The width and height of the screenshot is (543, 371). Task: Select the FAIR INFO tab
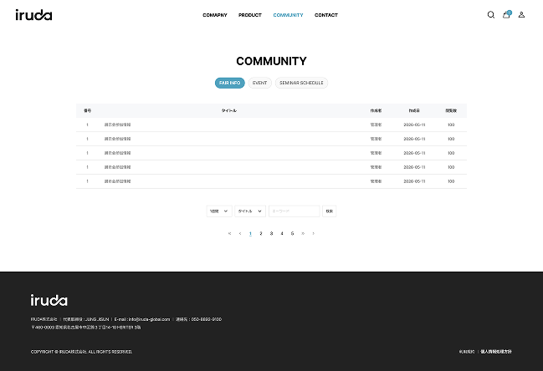tap(229, 83)
